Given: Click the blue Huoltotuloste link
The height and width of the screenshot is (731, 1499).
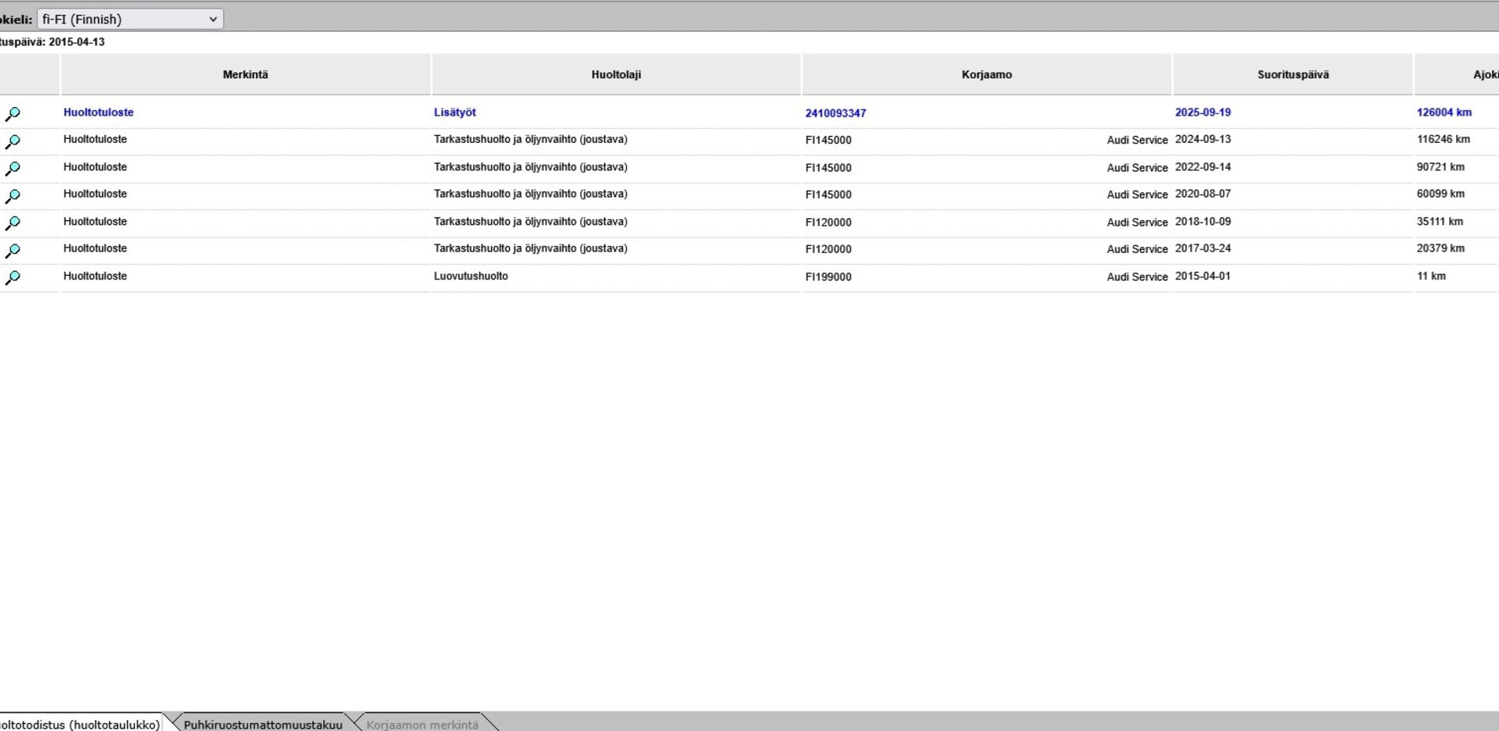Looking at the screenshot, I should [x=98, y=112].
